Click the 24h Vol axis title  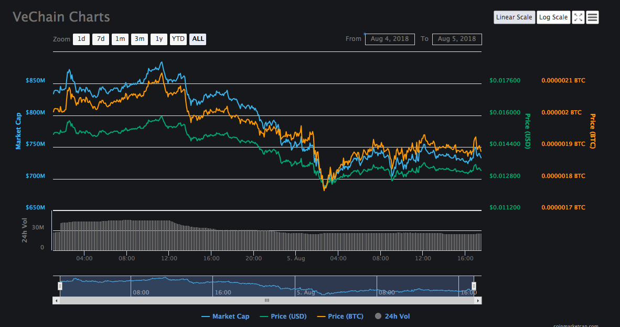coord(25,230)
